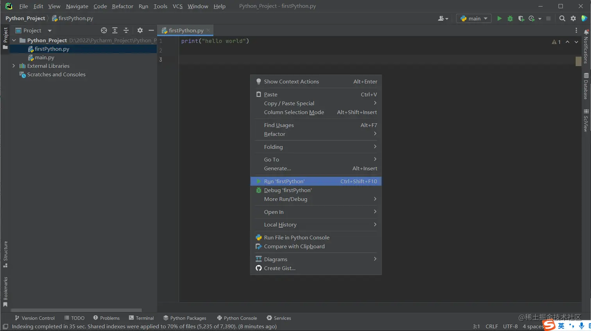Image resolution: width=591 pixels, height=331 pixels.
Task: Open the Refactor menu in menu bar
Action: (x=122, y=6)
